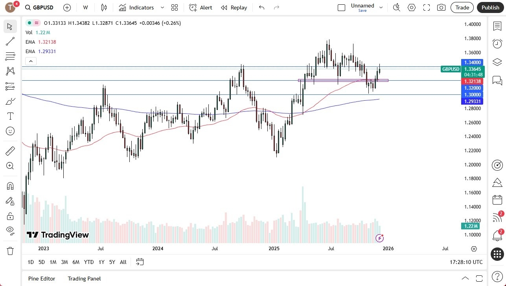Open the Fib Retracement drawing tool
506x286 pixels.
(10, 56)
